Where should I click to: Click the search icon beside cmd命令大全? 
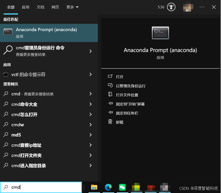pyautogui.click(x=6, y=104)
